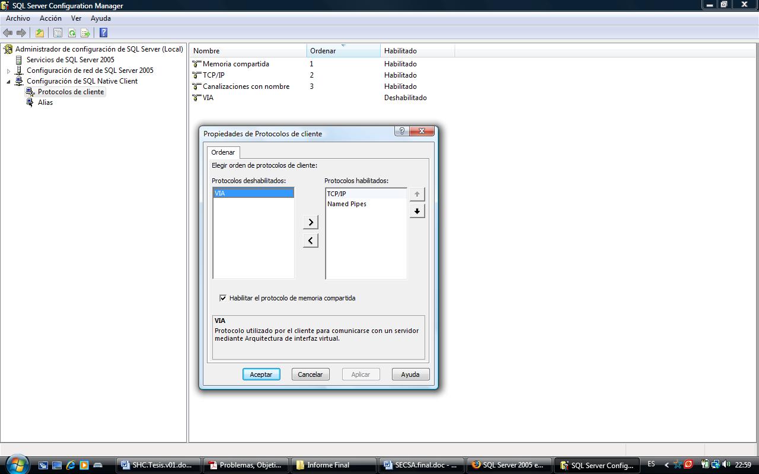Select VIA in disabled protocols list
Image resolution: width=759 pixels, height=474 pixels.
click(x=253, y=193)
